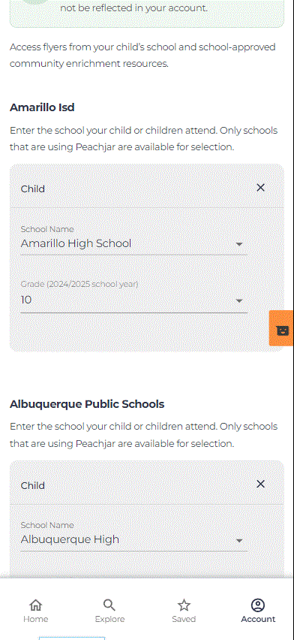Expand the Amarillo High School dropdown arrow

[x=239, y=244]
